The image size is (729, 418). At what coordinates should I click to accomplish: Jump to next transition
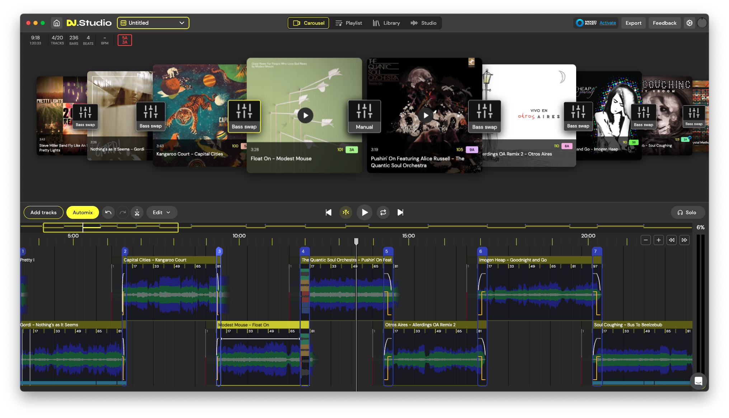(400, 212)
